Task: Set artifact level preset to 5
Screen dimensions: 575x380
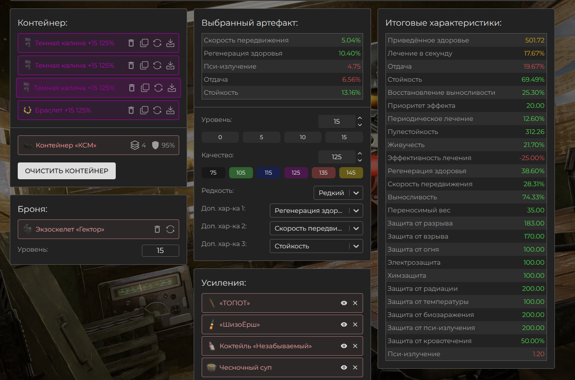Action: [261, 137]
